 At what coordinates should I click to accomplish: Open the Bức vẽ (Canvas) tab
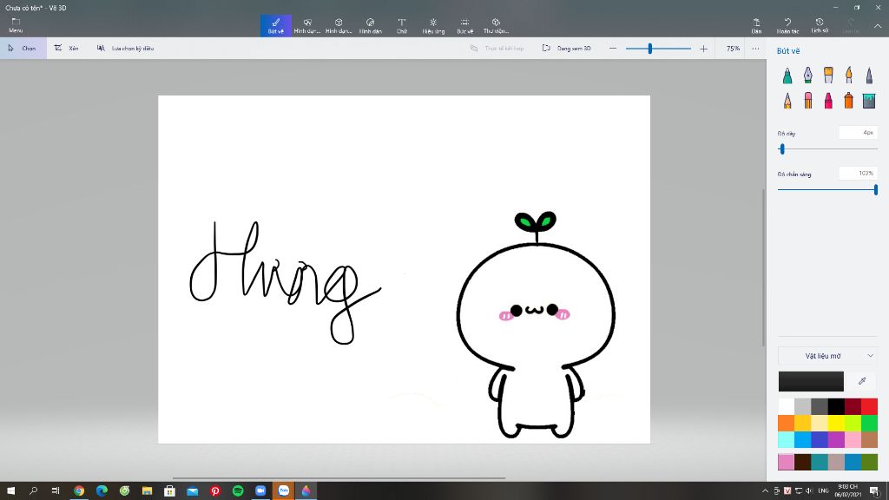click(x=465, y=25)
